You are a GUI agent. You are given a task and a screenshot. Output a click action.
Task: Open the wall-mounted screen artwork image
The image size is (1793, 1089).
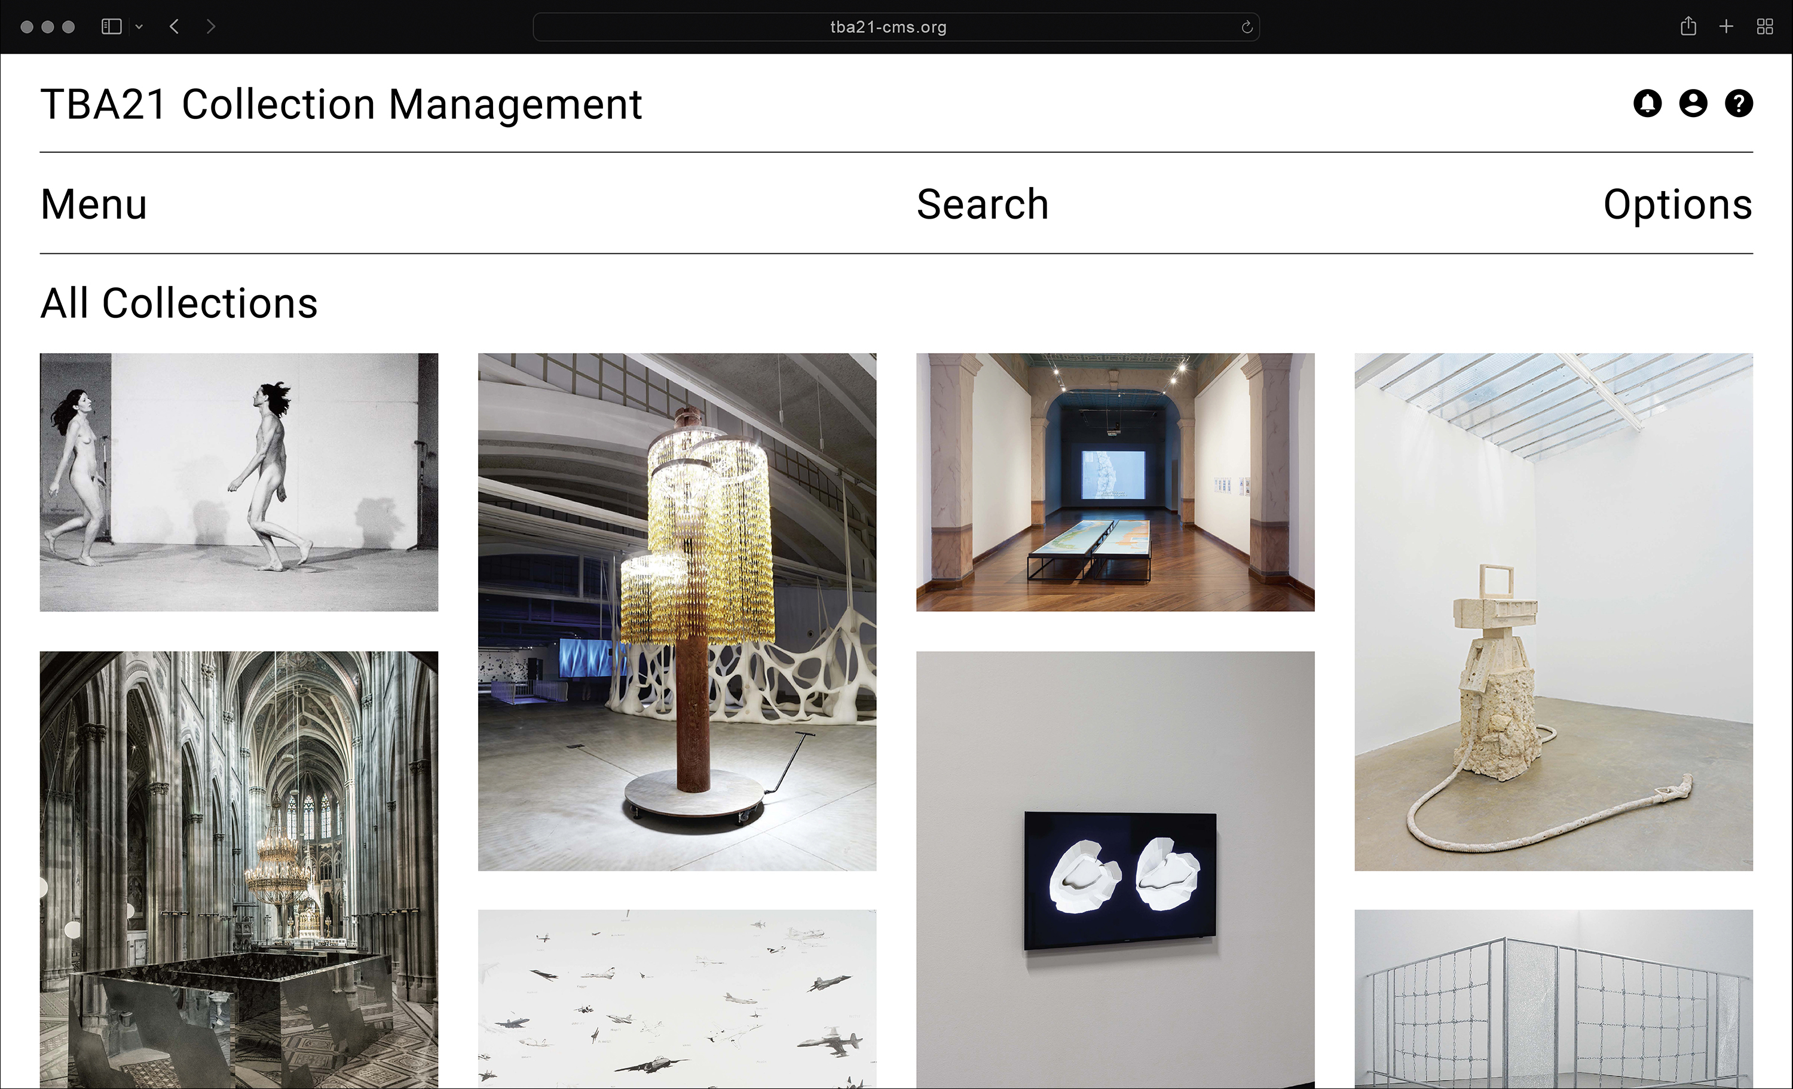point(1115,869)
